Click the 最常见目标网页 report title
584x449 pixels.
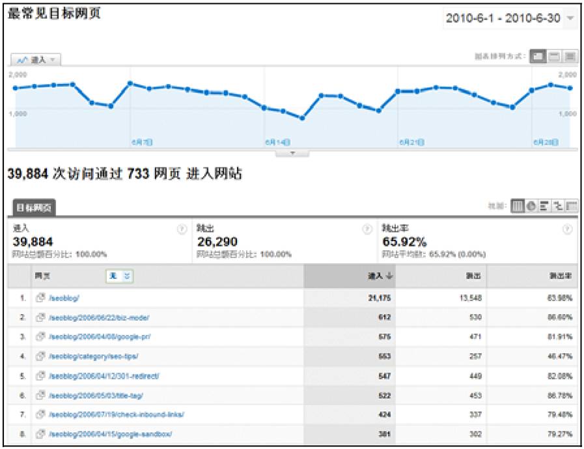55,14
